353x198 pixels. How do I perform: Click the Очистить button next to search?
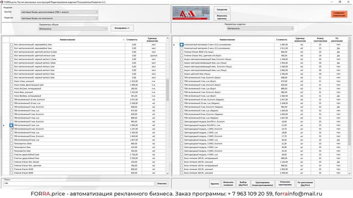click(x=162, y=183)
